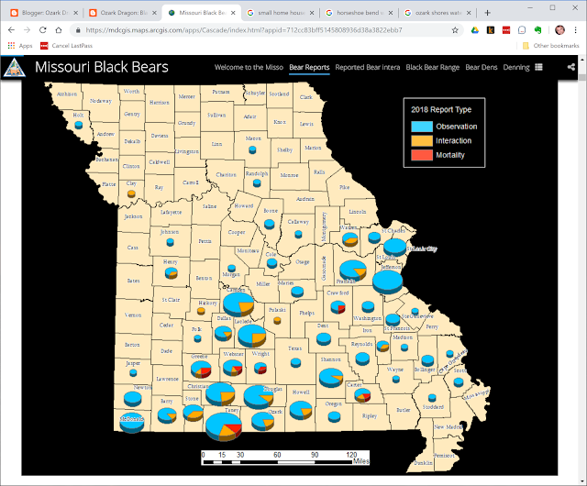Click the browser forward arrow
Image resolution: width=587 pixels, height=486 pixels.
[x=27, y=30]
